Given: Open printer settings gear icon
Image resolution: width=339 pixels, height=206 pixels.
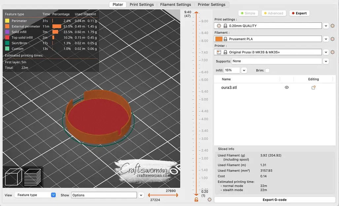Looking at the screenshot, I should [332, 52].
